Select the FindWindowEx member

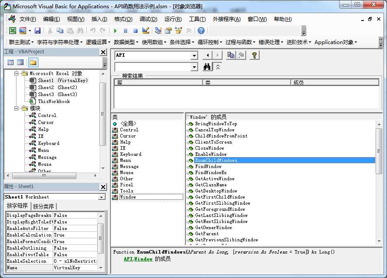point(211,172)
